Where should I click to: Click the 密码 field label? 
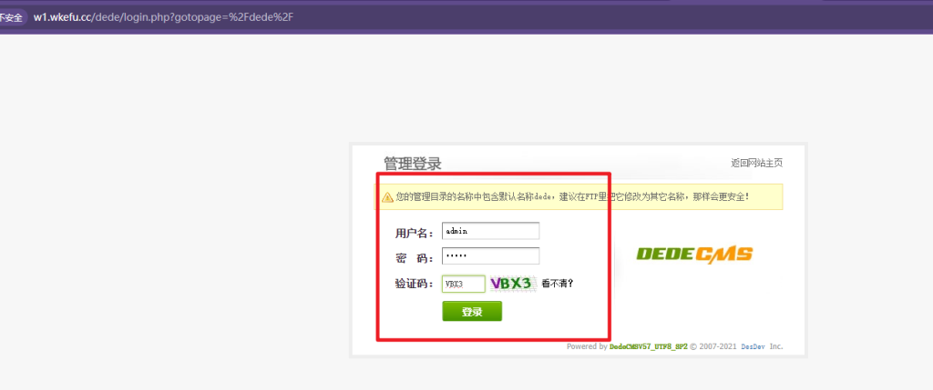pos(415,258)
